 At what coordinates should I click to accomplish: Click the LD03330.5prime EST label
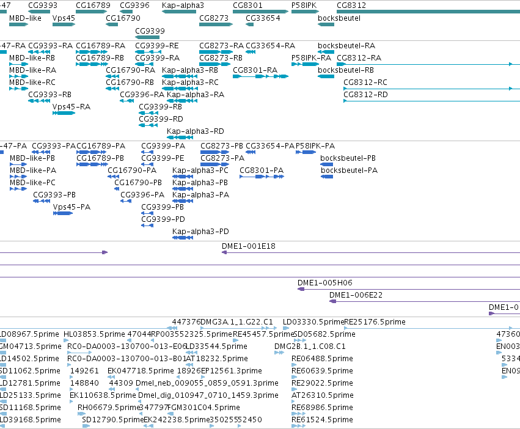click(x=313, y=322)
